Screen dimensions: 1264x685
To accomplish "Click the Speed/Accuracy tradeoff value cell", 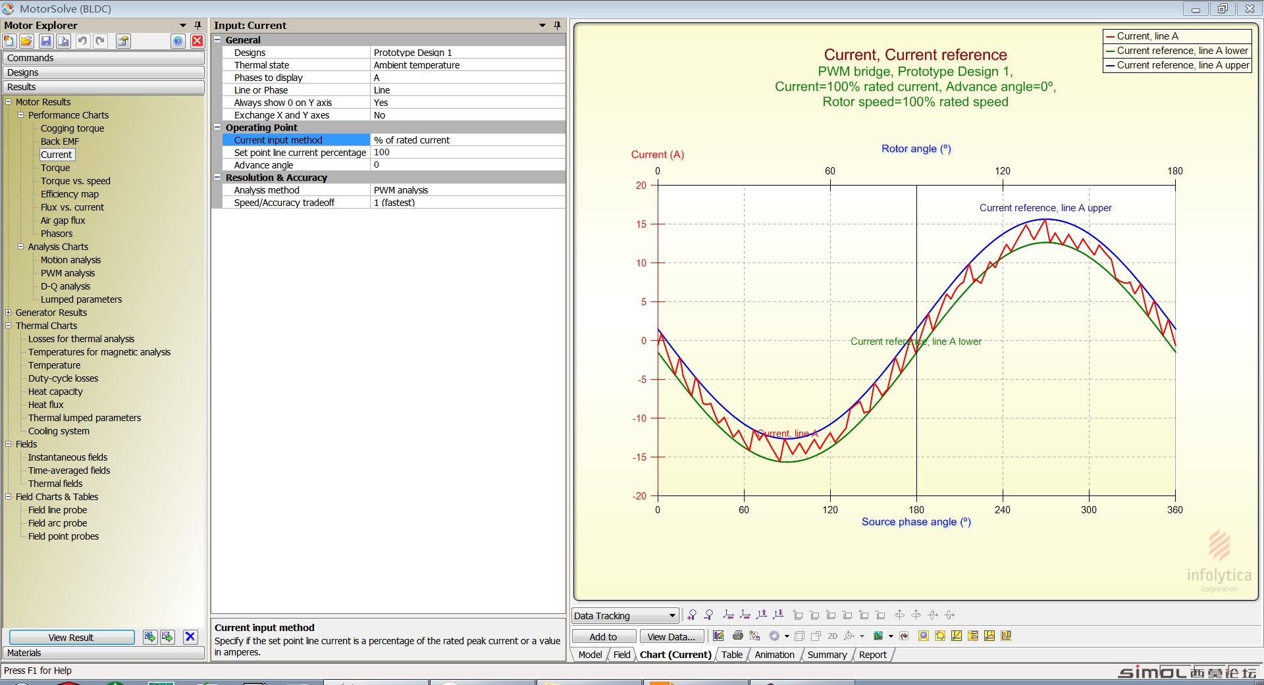I will tap(467, 203).
